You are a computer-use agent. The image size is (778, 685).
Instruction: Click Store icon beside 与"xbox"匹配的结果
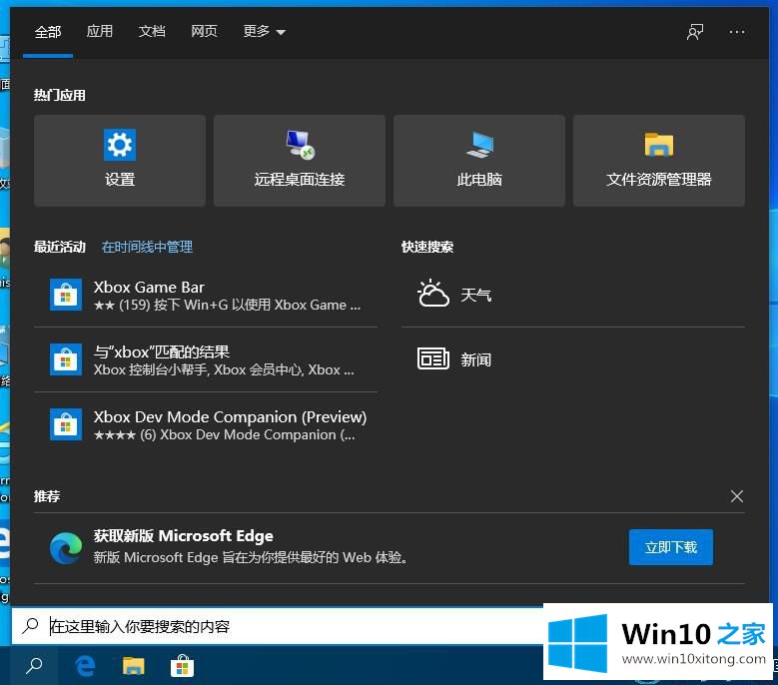click(x=66, y=359)
